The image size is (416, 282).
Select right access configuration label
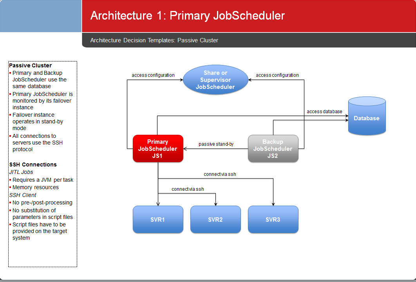(x=277, y=75)
